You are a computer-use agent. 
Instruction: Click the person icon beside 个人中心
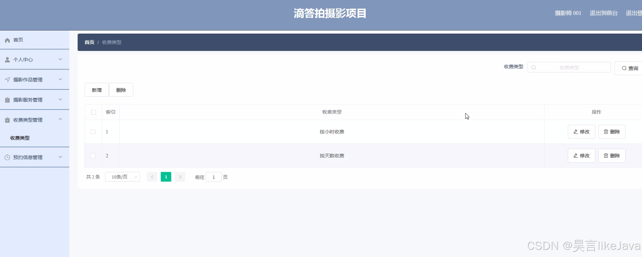[7, 60]
